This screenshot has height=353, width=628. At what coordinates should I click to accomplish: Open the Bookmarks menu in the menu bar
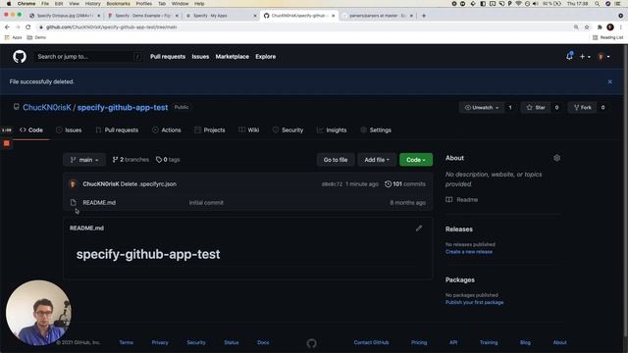118,4
